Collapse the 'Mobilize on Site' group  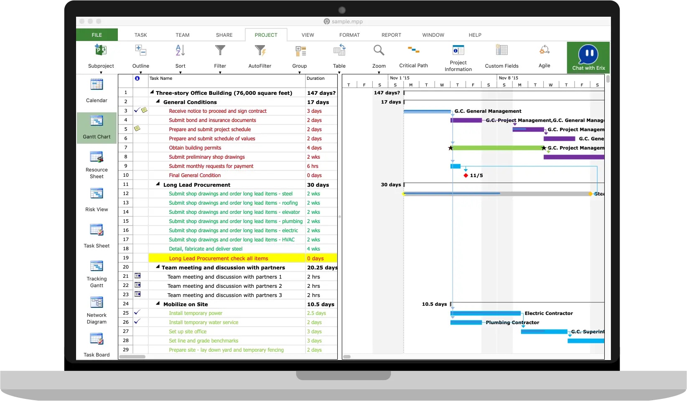[158, 304]
